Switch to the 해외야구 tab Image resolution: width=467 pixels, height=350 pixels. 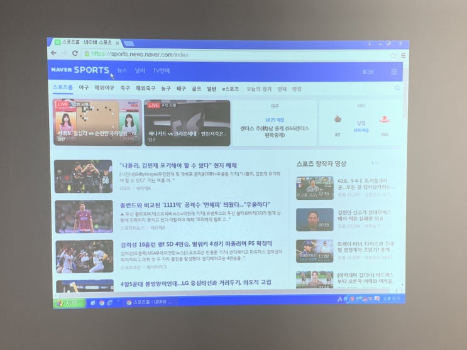click(104, 88)
